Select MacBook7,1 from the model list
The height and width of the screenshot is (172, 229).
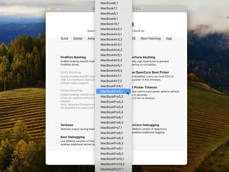[113, 9]
